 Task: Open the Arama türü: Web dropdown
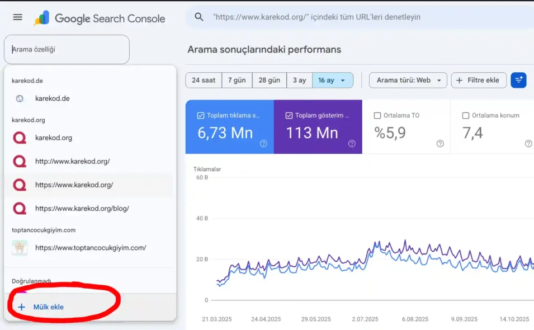pyautogui.click(x=408, y=81)
